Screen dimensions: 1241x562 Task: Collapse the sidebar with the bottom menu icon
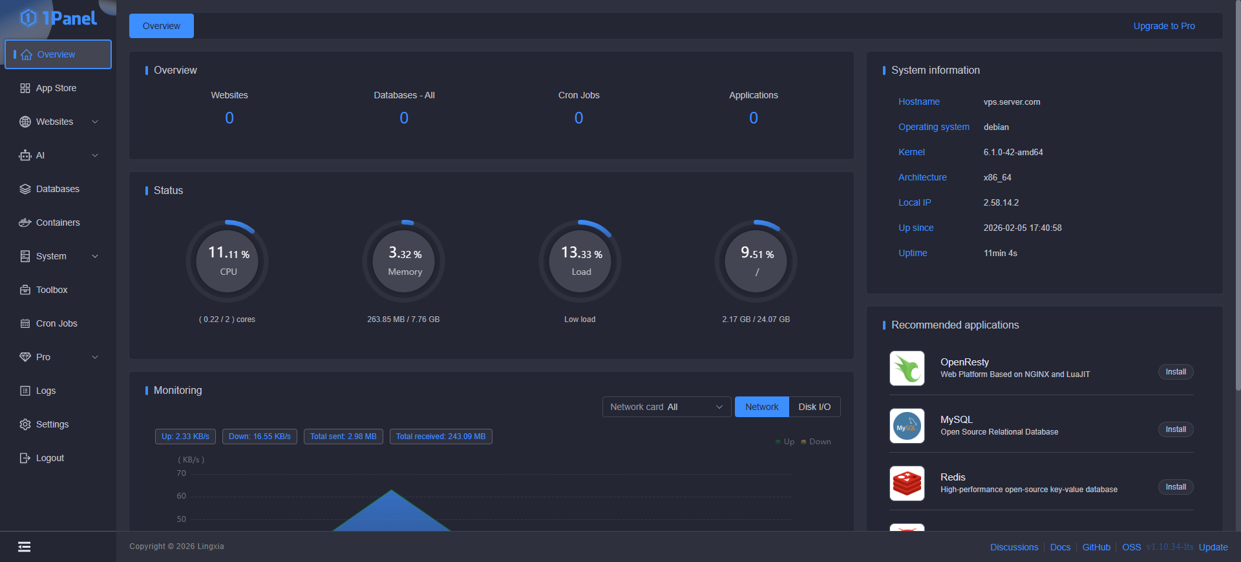(25, 547)
